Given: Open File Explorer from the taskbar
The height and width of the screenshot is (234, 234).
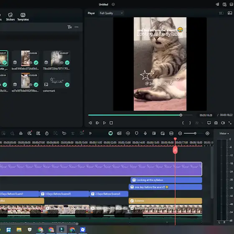Looking at the screenshot, I should (x=19, y=230).
